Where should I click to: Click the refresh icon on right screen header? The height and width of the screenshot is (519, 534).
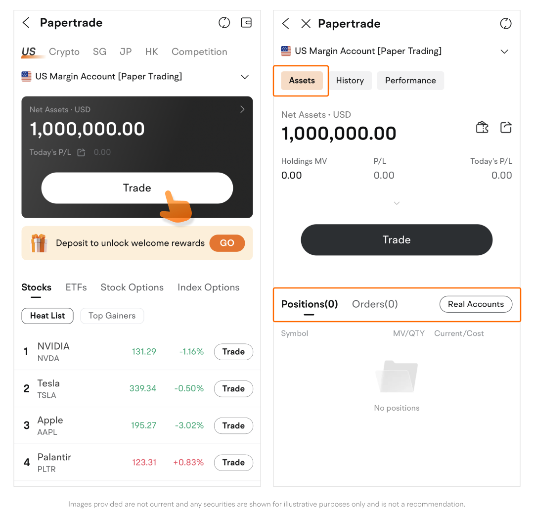point(505,24)
